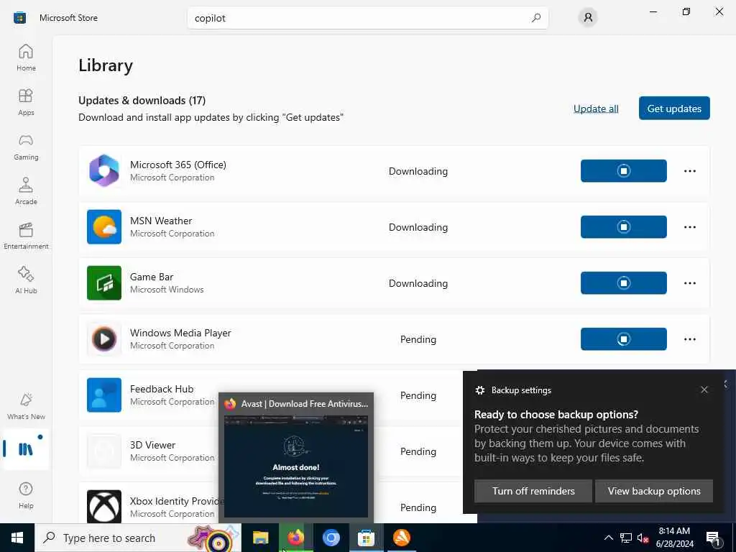Click the search magnifier icon in store search box
This screenshot has height=552, width=736.
point(536,18)
